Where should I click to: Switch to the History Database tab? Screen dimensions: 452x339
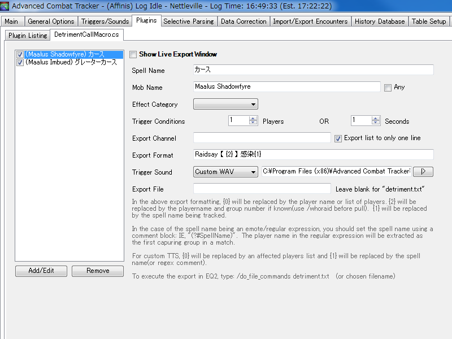(380, 21)
